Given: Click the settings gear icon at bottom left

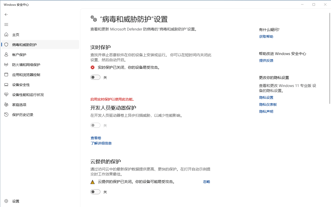Looking at the screenshot, I should click(x=6, y=201).
